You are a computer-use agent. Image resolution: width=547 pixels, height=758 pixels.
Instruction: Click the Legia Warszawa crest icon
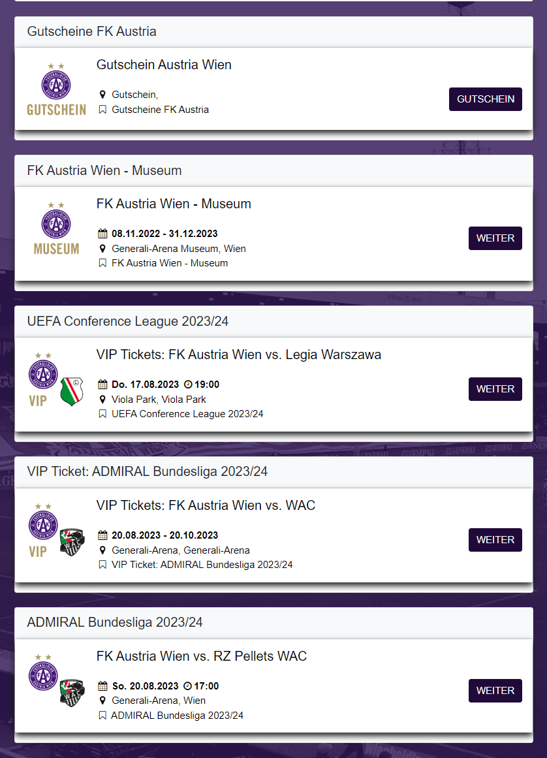coord(72,391)
